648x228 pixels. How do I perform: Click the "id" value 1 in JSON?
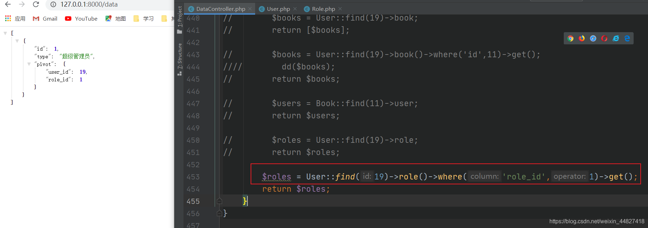click(55, 49)
